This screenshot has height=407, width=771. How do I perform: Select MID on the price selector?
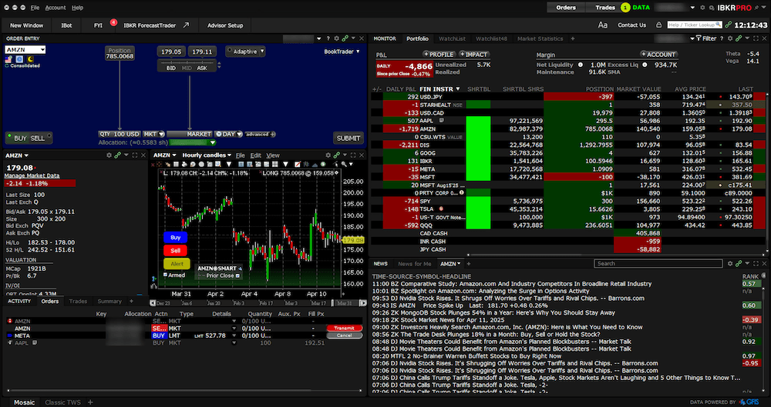[187, 68]
